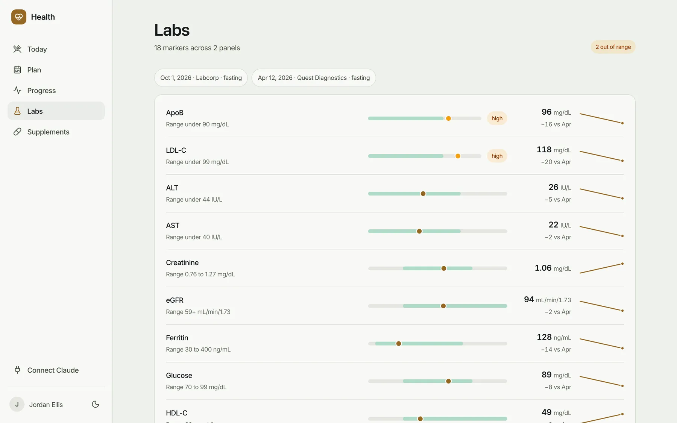Click the ApoB range bar marker
Viewport: 677px width, 423px height.
coord(448,118)
